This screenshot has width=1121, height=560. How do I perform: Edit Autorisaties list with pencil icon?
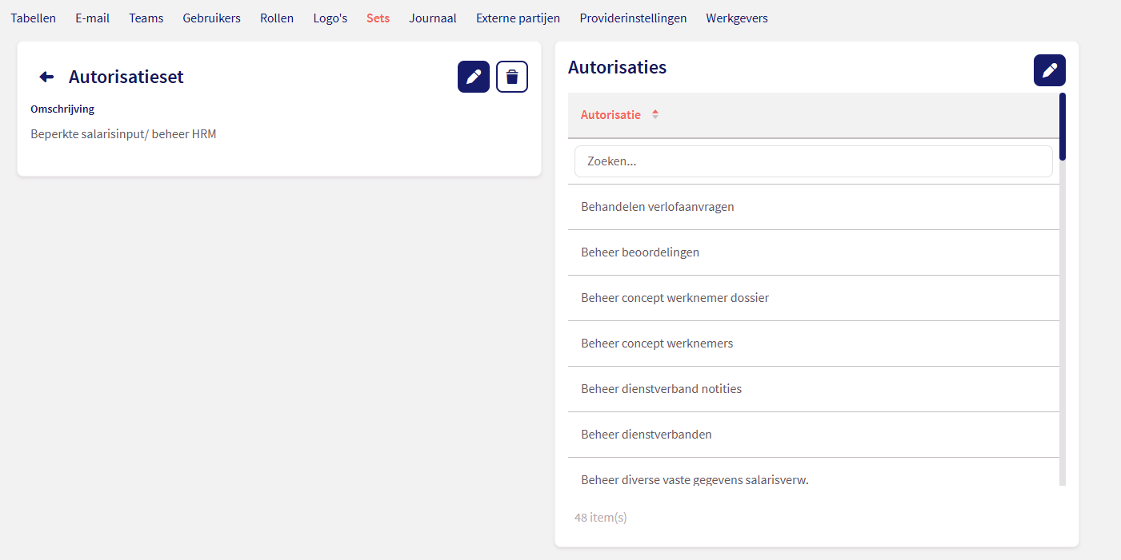pos(1049,70)
